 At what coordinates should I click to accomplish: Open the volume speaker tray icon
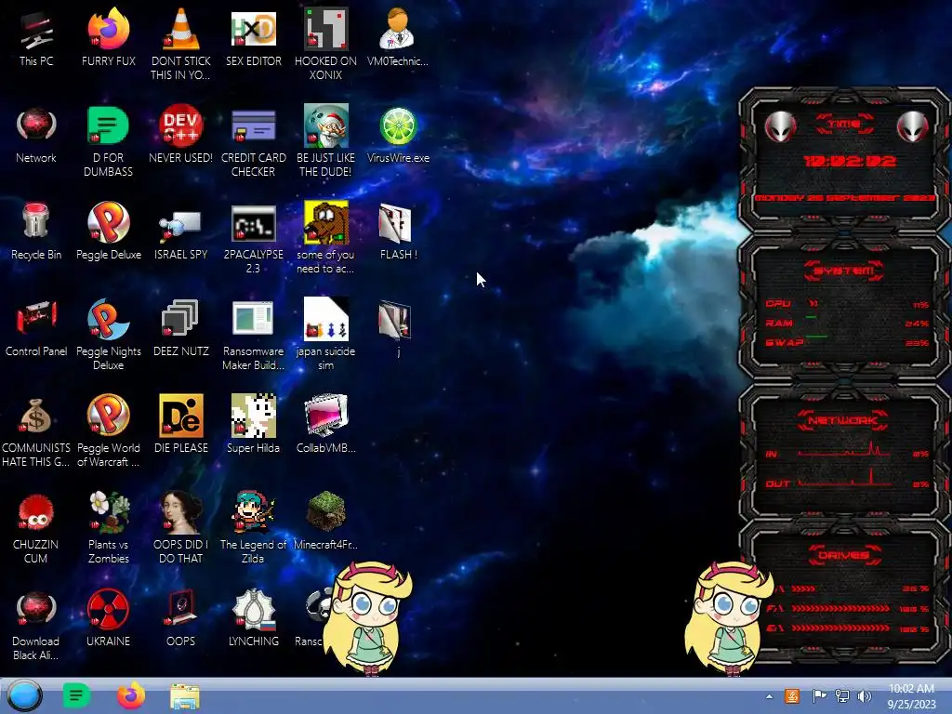[x=864, y=695]
